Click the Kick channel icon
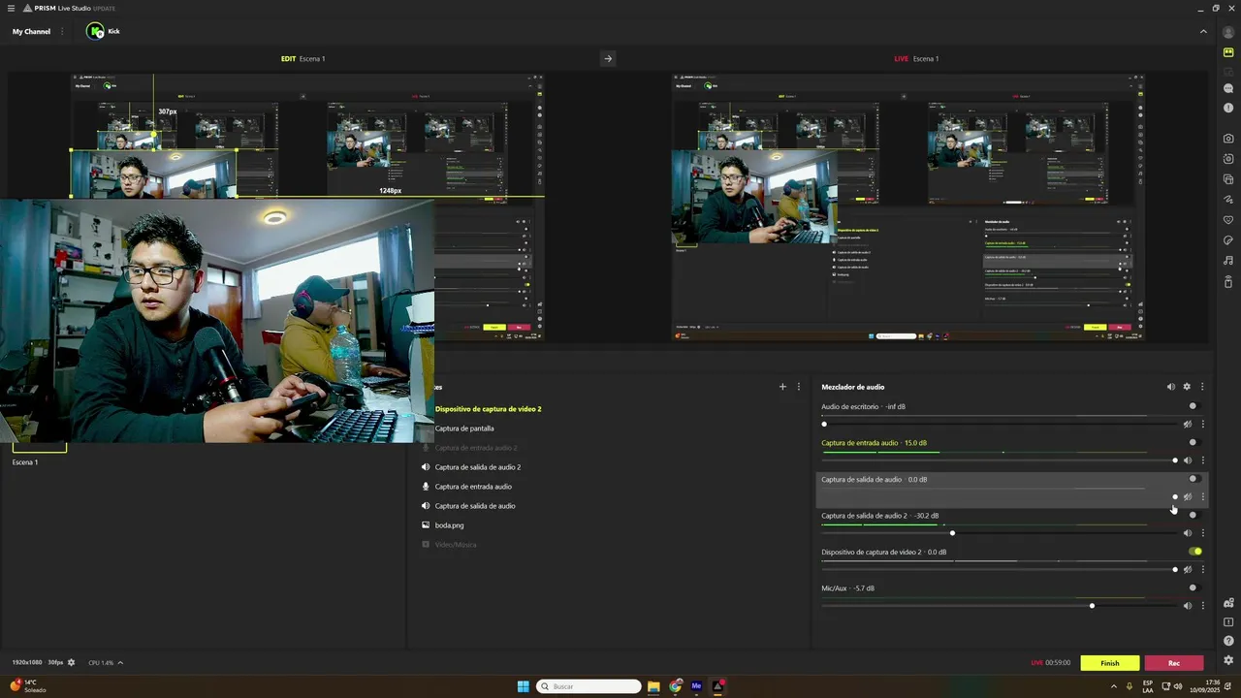Viewport: 1241px width, 698px height. click(x=95, y=31)
